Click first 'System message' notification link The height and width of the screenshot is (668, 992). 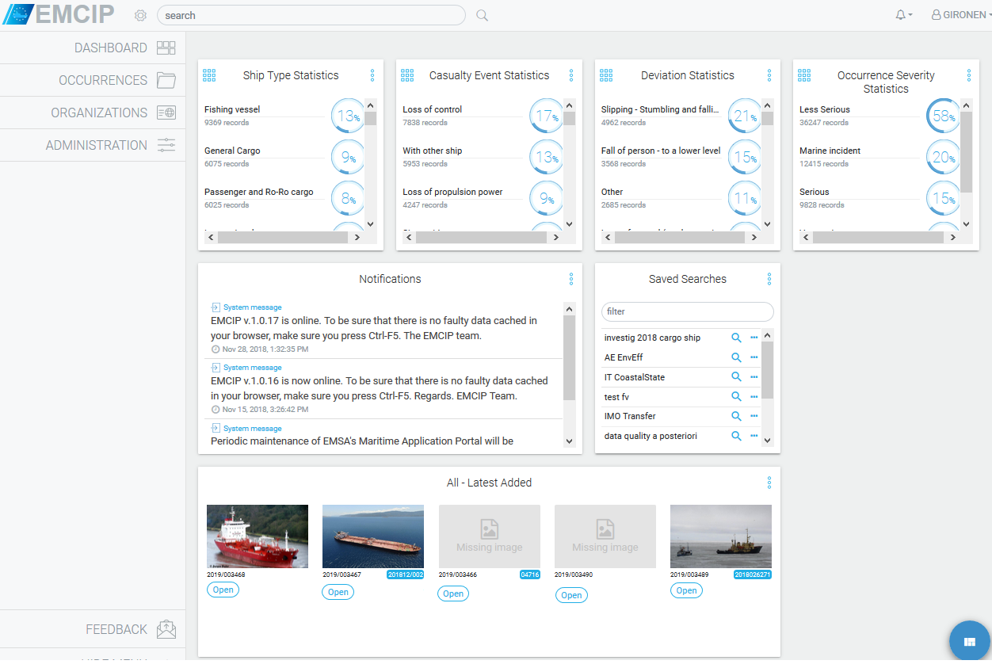coord(252,307)
